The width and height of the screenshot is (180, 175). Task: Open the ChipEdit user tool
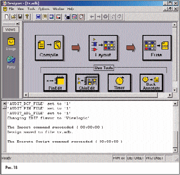(x=87, y=83)
